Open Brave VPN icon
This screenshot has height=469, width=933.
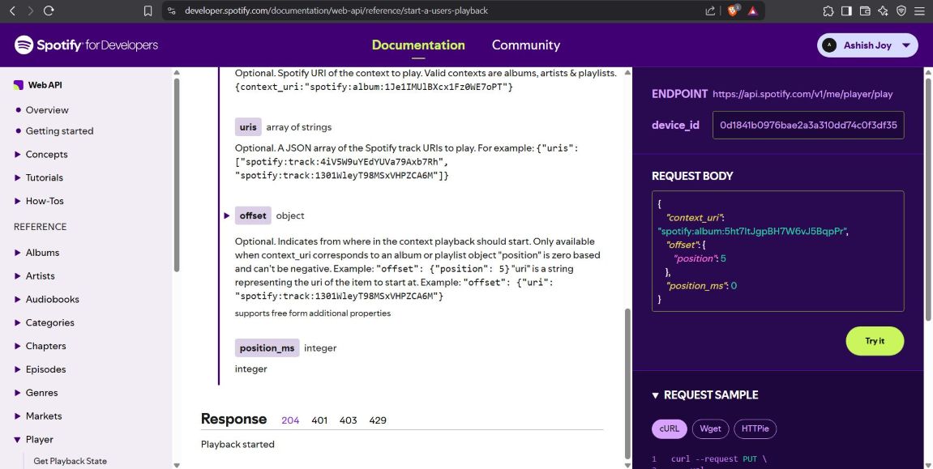pos(901,11)
